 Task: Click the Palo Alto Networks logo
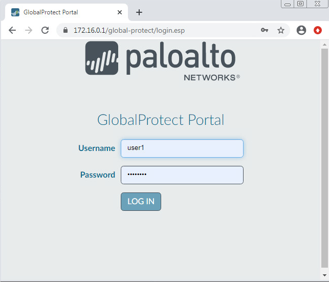tap(162, 61)
